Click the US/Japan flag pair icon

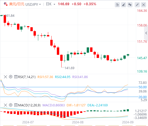[x=6, y=4]
